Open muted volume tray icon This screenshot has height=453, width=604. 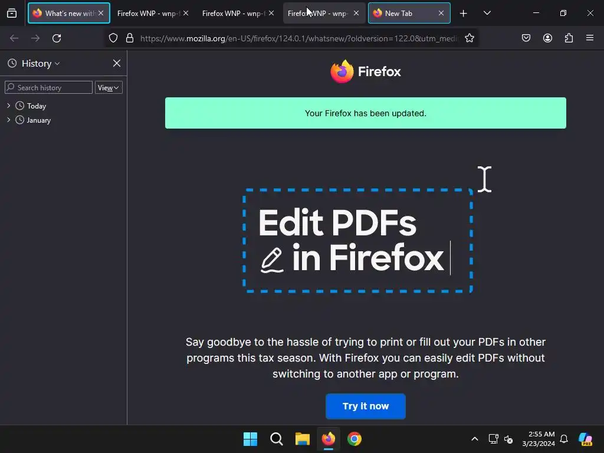coord(508,439)
